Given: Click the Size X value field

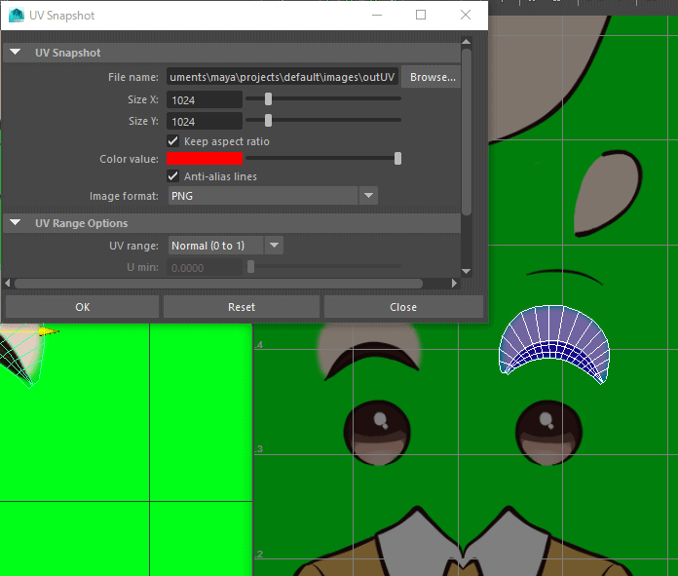Looking at the screenshot, I should (x=205, y=99).
